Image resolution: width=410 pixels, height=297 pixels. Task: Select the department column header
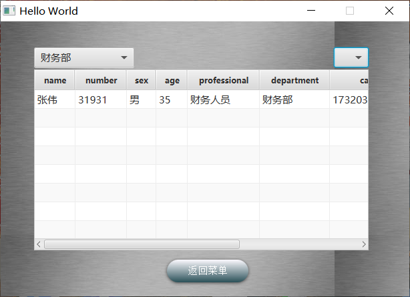(x=294, y=80)
